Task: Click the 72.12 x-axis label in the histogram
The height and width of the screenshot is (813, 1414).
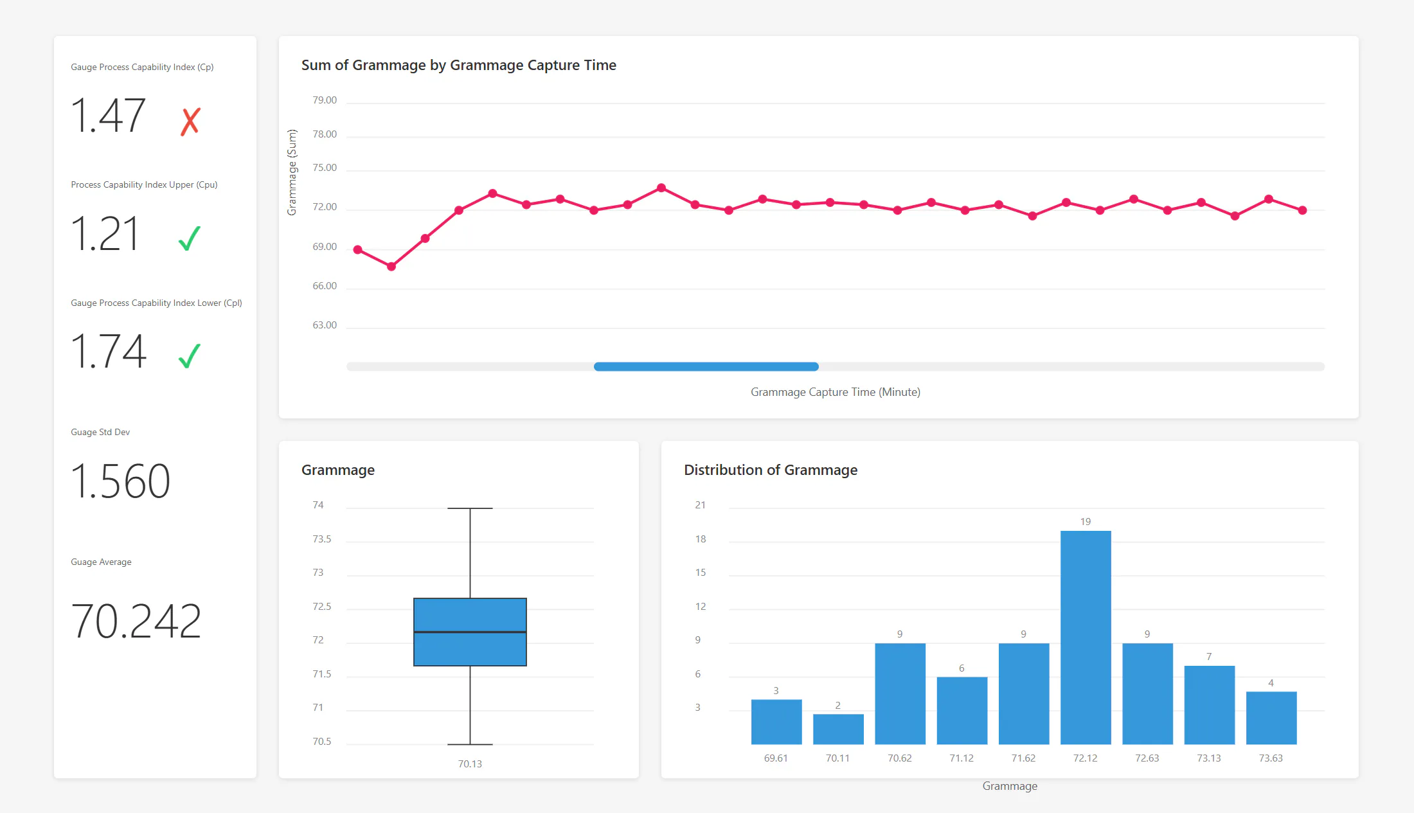Action: click(x=1086, y=758)
